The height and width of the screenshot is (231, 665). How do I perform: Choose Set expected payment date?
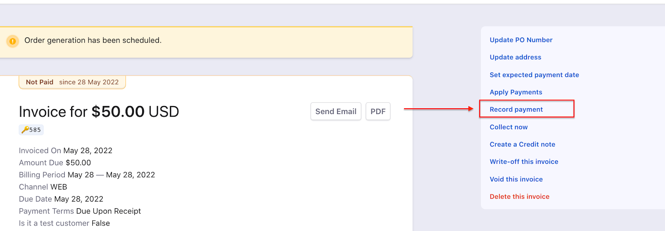534,75
